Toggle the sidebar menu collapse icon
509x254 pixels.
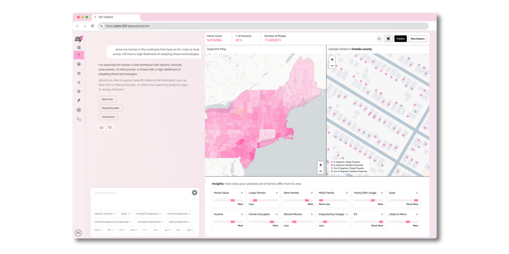tap(79, 48)
